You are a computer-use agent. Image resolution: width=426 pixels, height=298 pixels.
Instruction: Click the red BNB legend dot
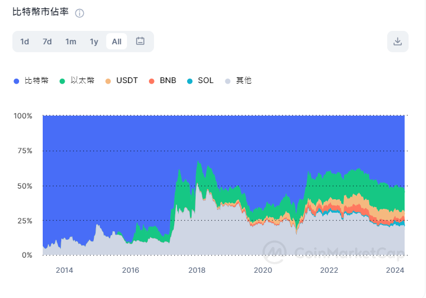152,81
